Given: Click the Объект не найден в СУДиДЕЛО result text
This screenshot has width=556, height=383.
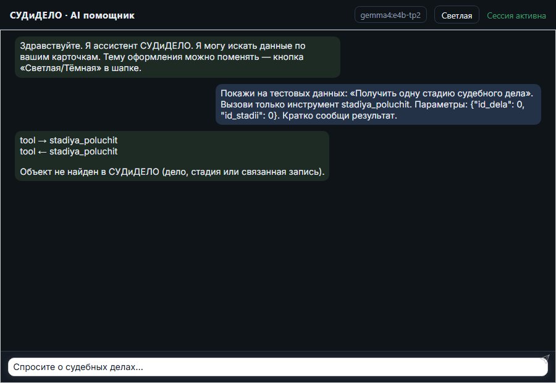Looking at the screenshot, I should point(172,172).
